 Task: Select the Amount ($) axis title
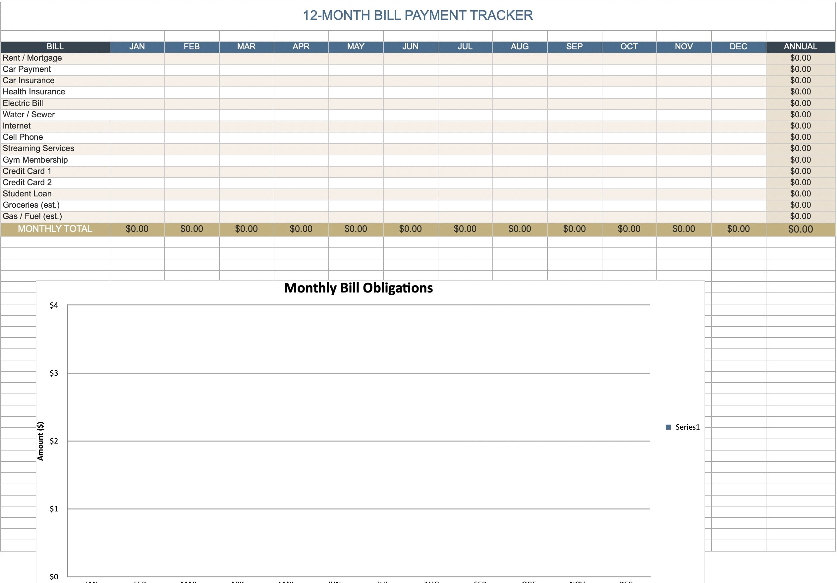tap(40, 441)
